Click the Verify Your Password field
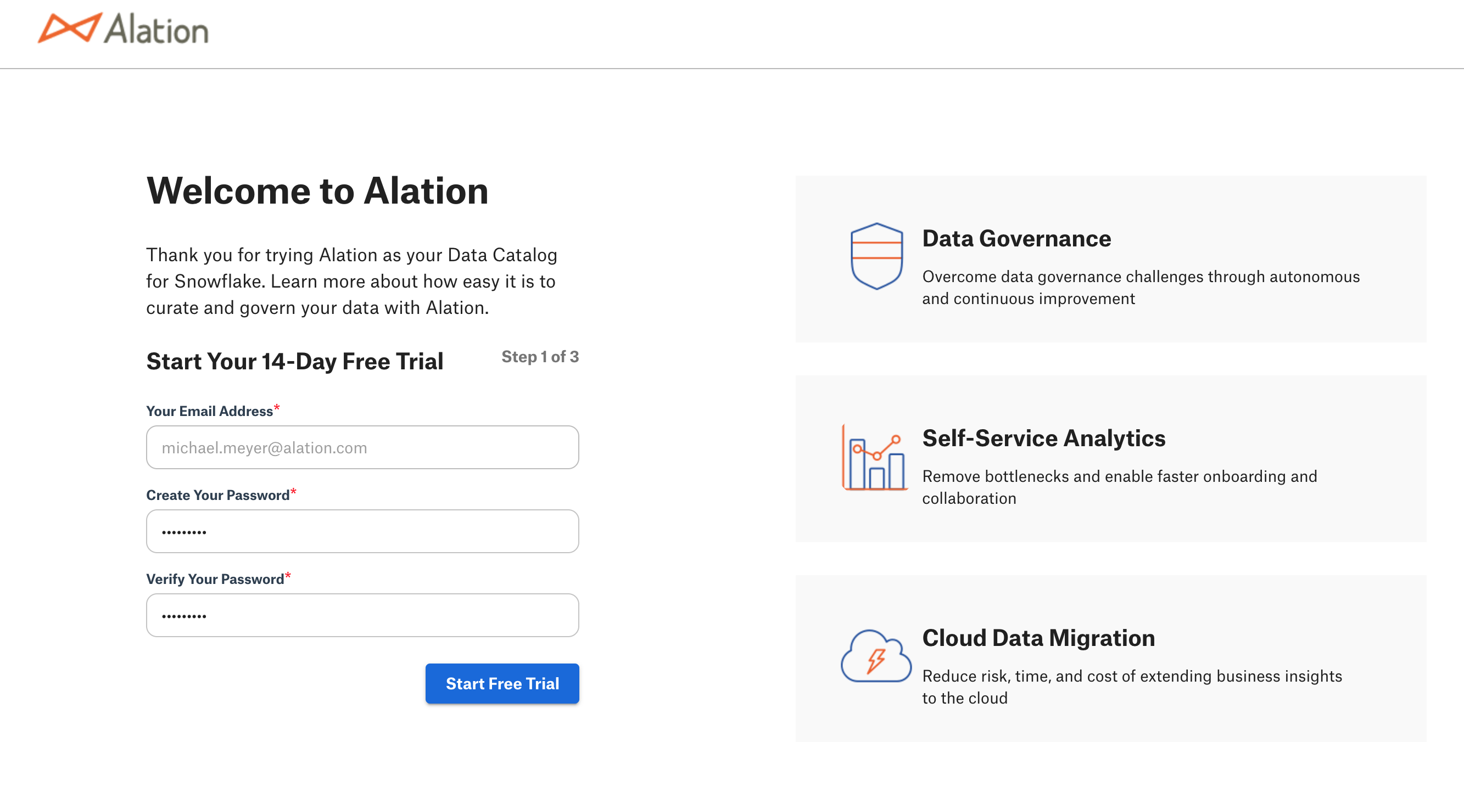Image resolution: width=1464 pixels, height=787 pixels. (362, 616)
